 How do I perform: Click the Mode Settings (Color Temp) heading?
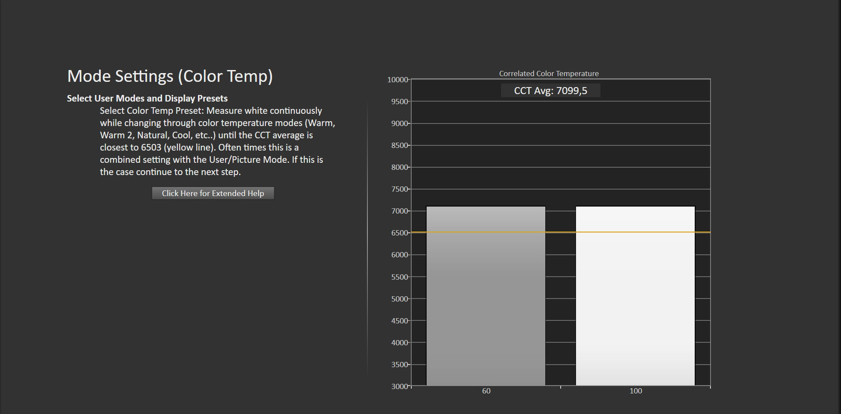coord(170,76)
